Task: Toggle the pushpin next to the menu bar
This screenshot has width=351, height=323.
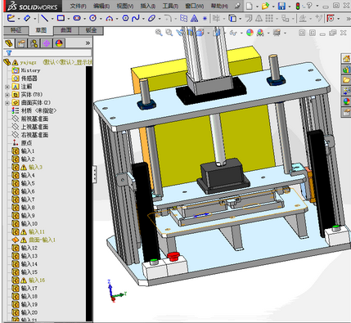Action: click(237, 6)
